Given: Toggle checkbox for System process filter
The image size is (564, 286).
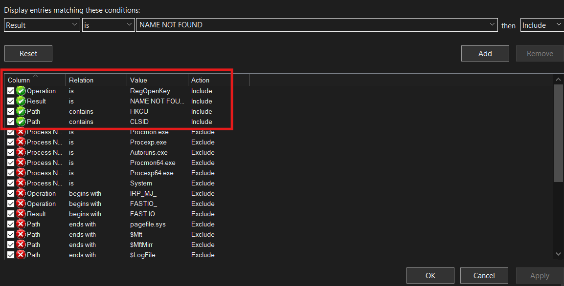Looking at the screenshot, I should (x=11, y=183).
